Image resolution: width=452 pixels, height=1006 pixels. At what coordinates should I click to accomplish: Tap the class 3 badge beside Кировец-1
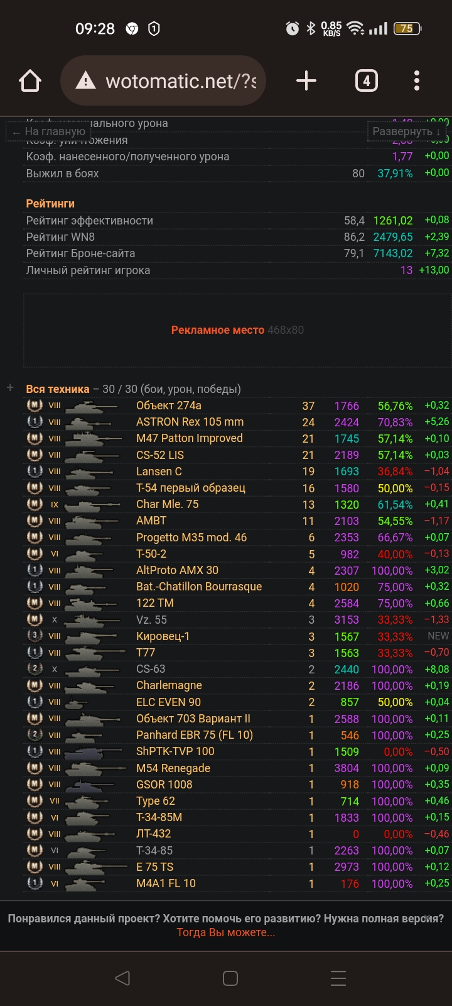pos(35,636)
